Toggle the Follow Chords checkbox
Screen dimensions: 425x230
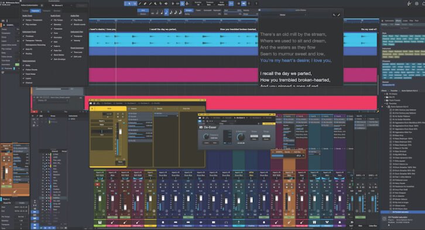23,70
